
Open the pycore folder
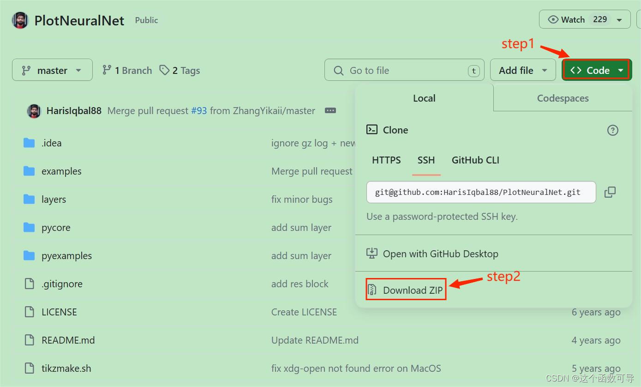(x=56, y=228)
